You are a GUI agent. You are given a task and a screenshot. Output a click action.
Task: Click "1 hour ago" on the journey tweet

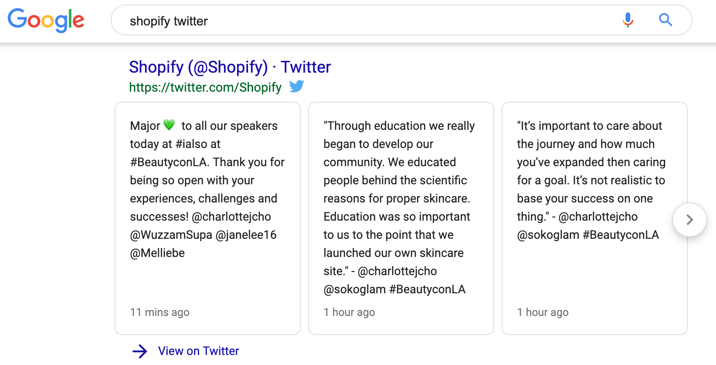542,312
